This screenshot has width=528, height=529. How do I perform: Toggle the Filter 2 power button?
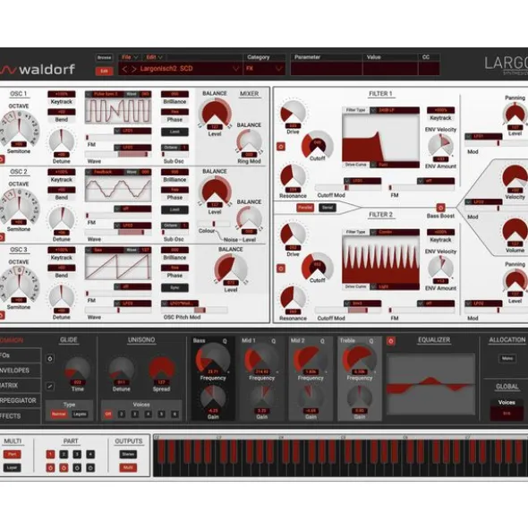click(281, 269)
